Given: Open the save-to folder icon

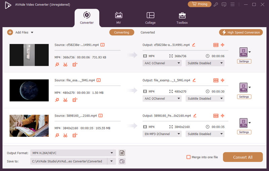Looking at the screenshot, I should click(x=122, y=161).
